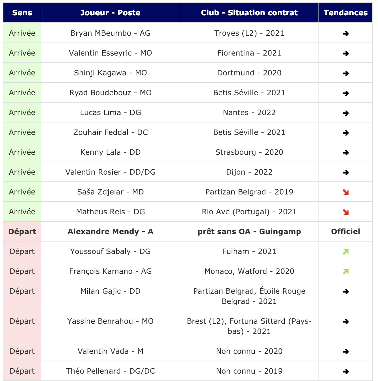Click the green up arrow for Youssouf Sabaly
The width and height of the screenshot is (378, 381).
point(346,252)
